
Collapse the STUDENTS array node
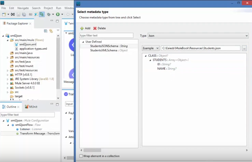tap(150, 60)
